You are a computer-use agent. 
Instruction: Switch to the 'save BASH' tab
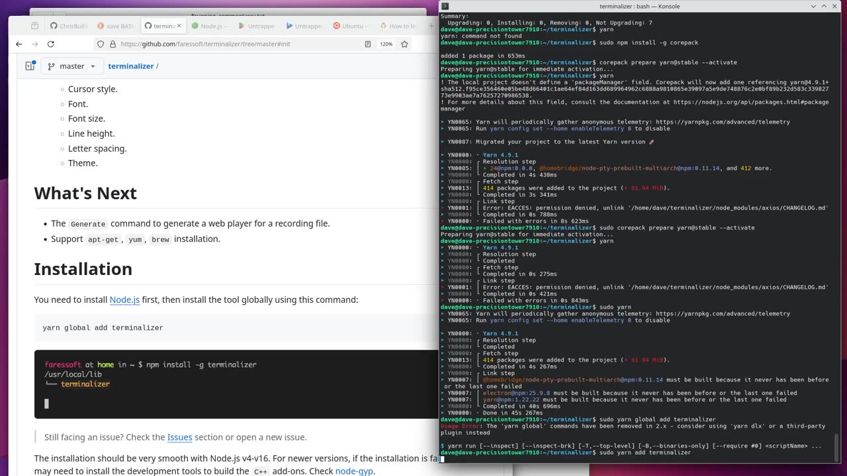click(116, 26)
